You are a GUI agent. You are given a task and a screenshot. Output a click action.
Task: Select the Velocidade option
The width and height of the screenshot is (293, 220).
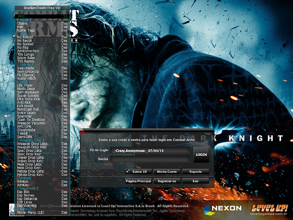pyautogui.click(x=42, y=68)
